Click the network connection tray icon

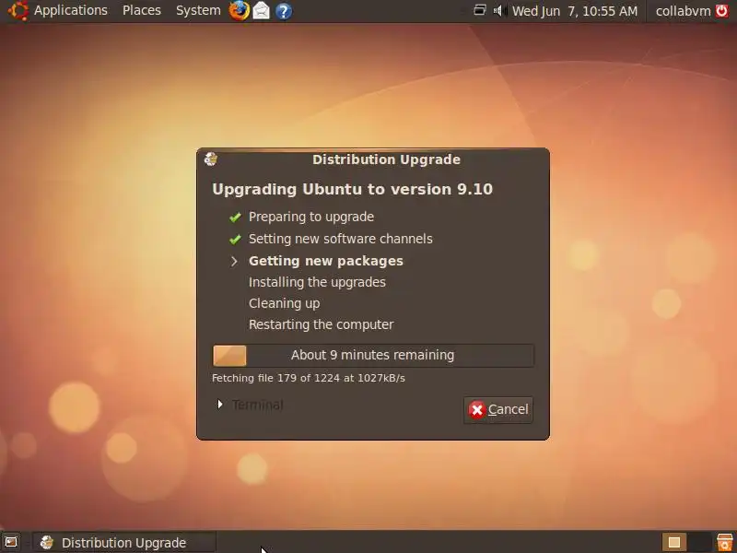(x=479, y=10)
